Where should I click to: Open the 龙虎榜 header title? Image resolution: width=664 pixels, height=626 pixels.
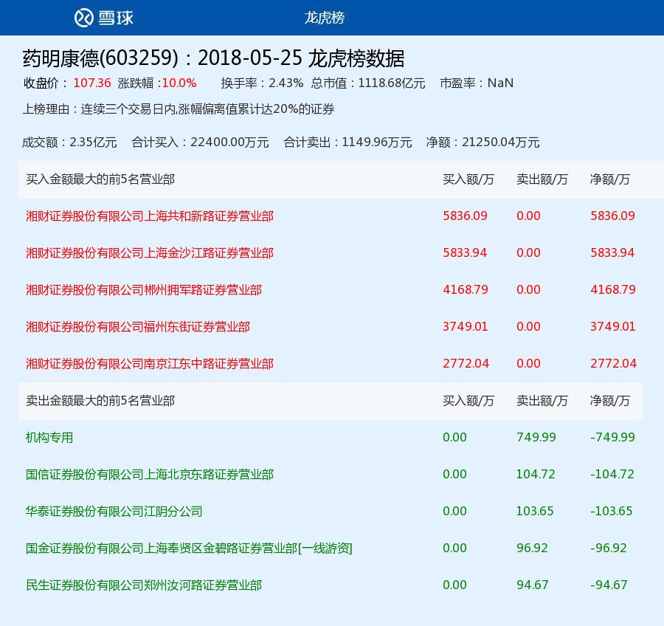(x=325, y=18)
